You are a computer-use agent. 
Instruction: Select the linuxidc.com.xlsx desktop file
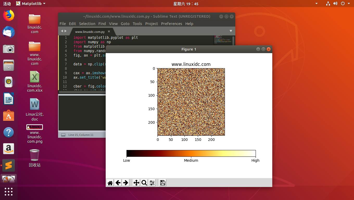(x=35, y=81)
